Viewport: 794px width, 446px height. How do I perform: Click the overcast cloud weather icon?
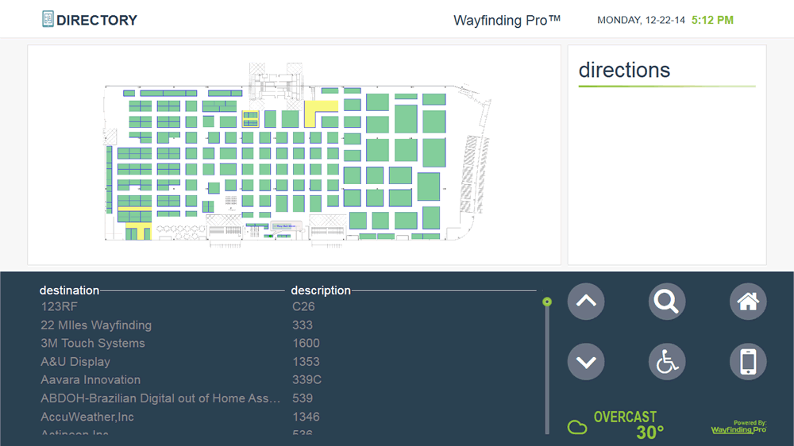[577, 428]
